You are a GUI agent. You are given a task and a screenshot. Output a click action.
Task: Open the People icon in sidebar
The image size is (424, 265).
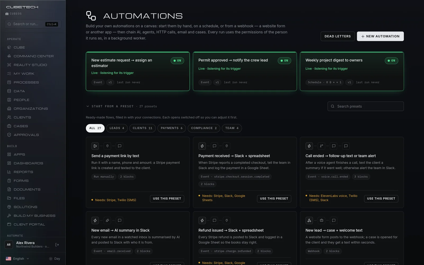coord(9,100)
